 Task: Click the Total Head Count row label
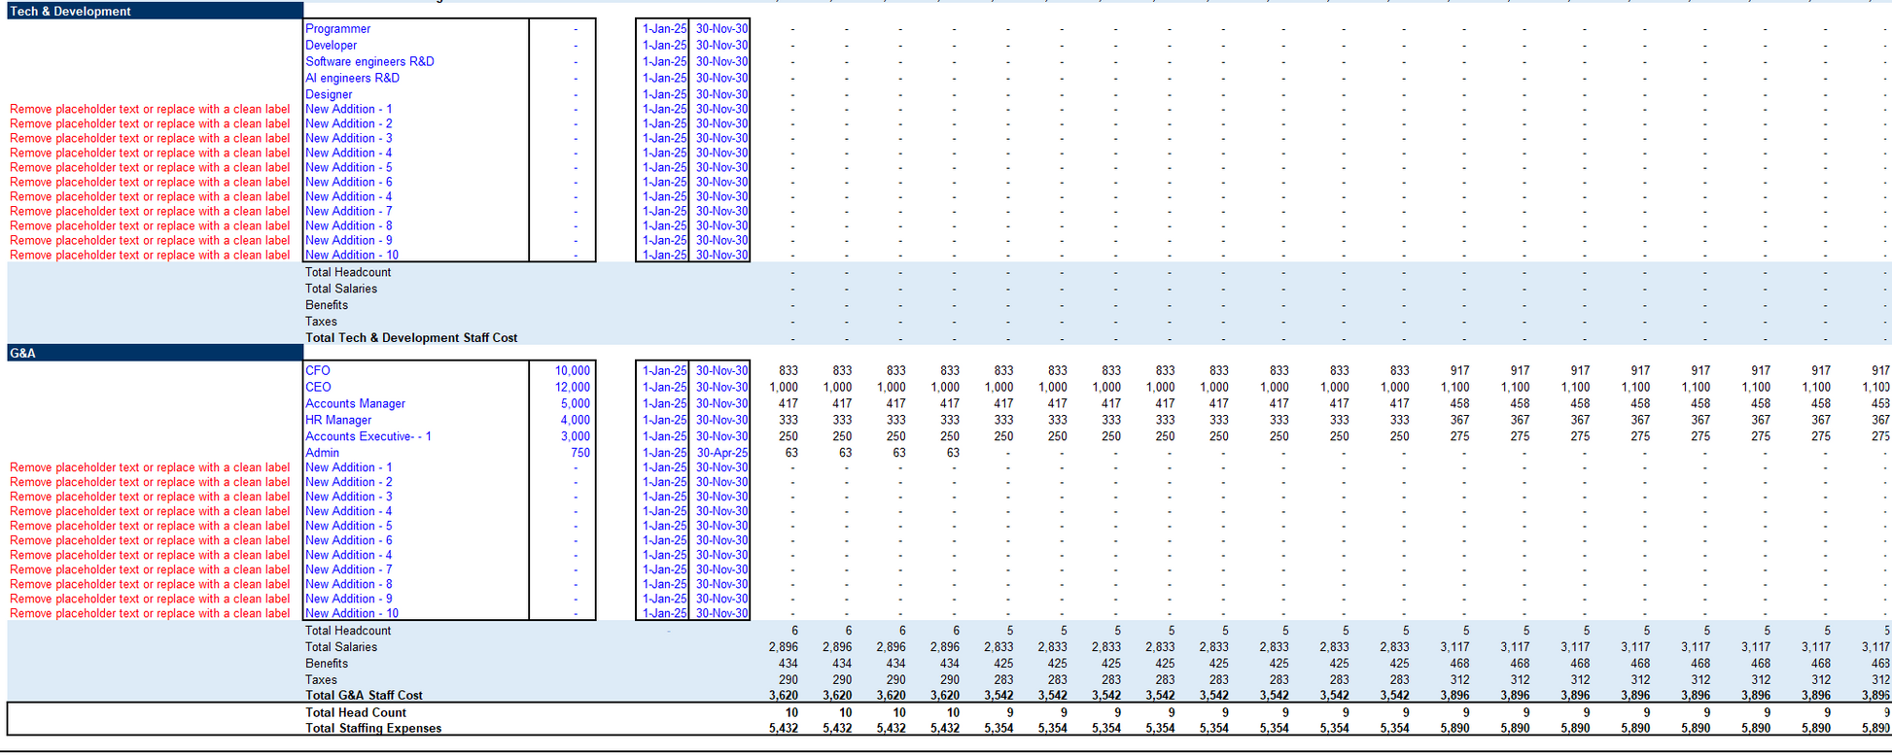click(356, 712)
